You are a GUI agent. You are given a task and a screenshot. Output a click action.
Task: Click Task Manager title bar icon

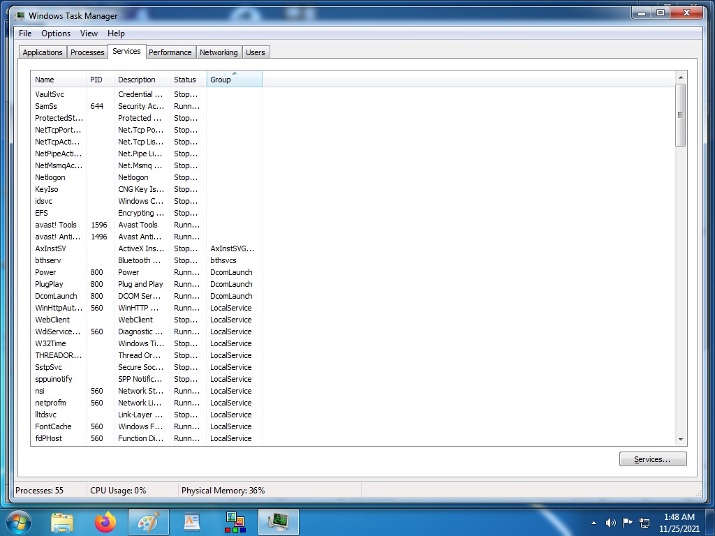tap(20, 16)
